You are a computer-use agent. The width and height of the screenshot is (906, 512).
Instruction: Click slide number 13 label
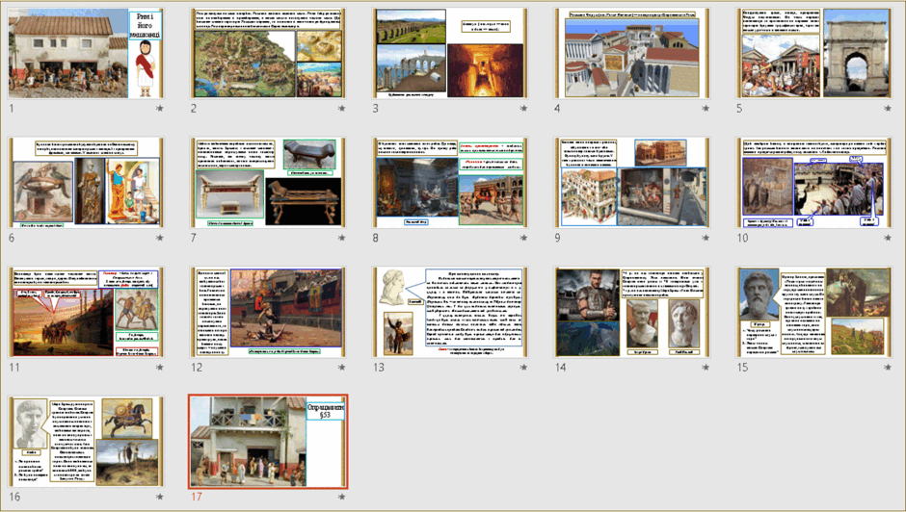(x=379, y=367)
